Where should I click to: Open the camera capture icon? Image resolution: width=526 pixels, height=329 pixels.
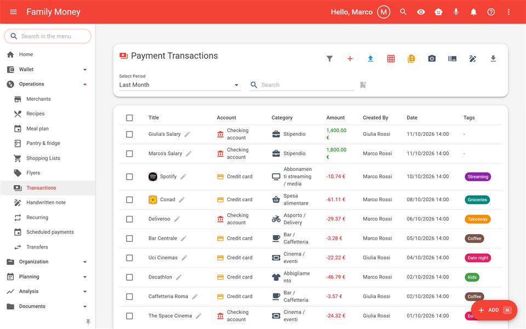coord(432,59)
